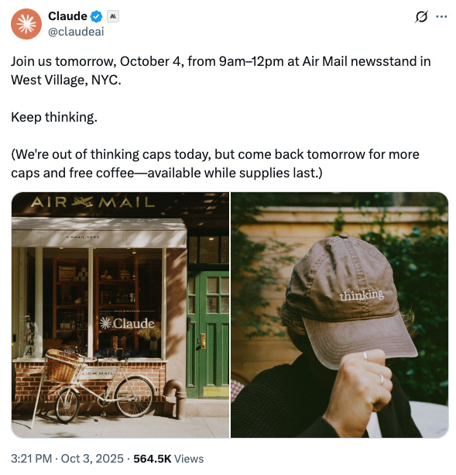
Task: Click the 3:21 PM timestamp
Action: coord(32,458)
